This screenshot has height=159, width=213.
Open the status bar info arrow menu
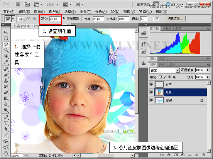click(74, 155)
